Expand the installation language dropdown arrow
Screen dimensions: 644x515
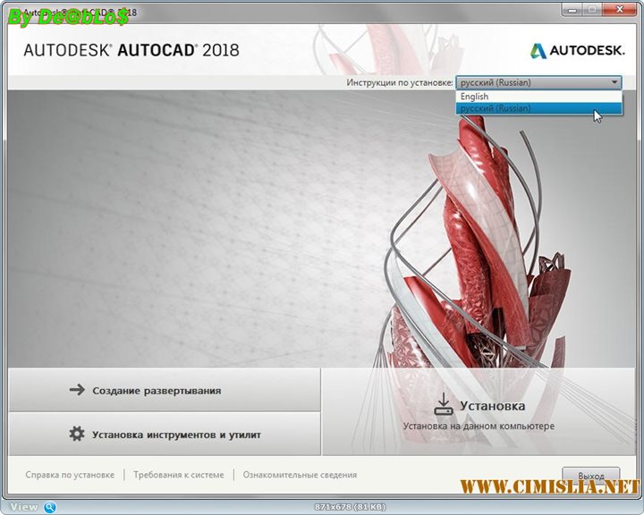click(x=614, y=82)
